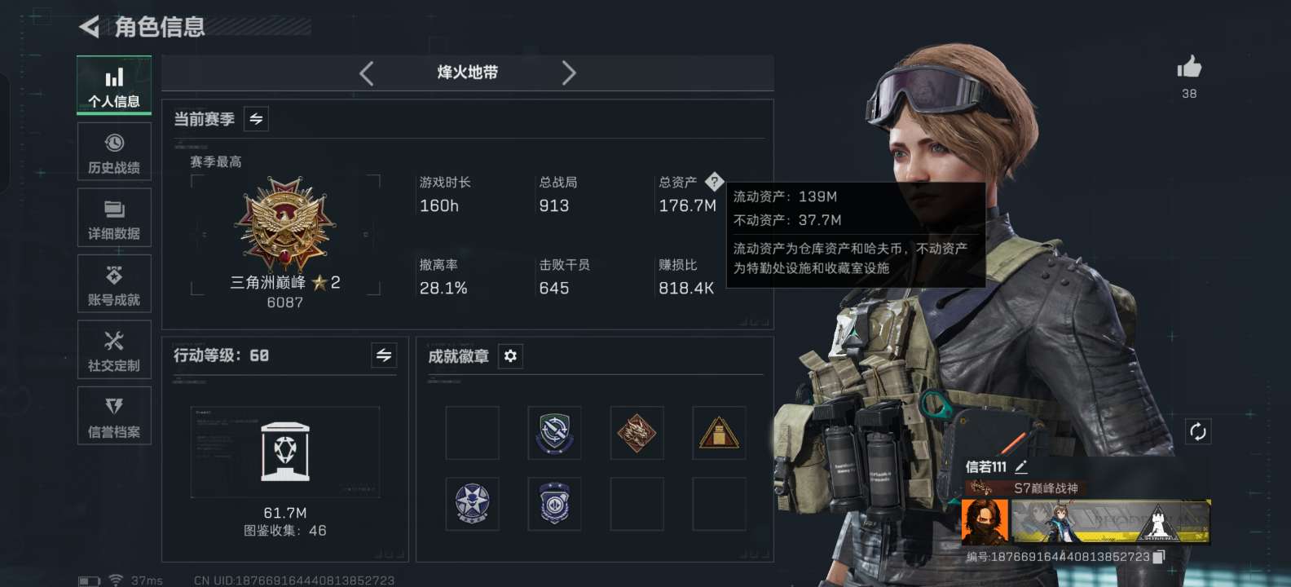Open the 社交定制 tab
Viewport: 1291px width, 587px height.
click(114, 350)
